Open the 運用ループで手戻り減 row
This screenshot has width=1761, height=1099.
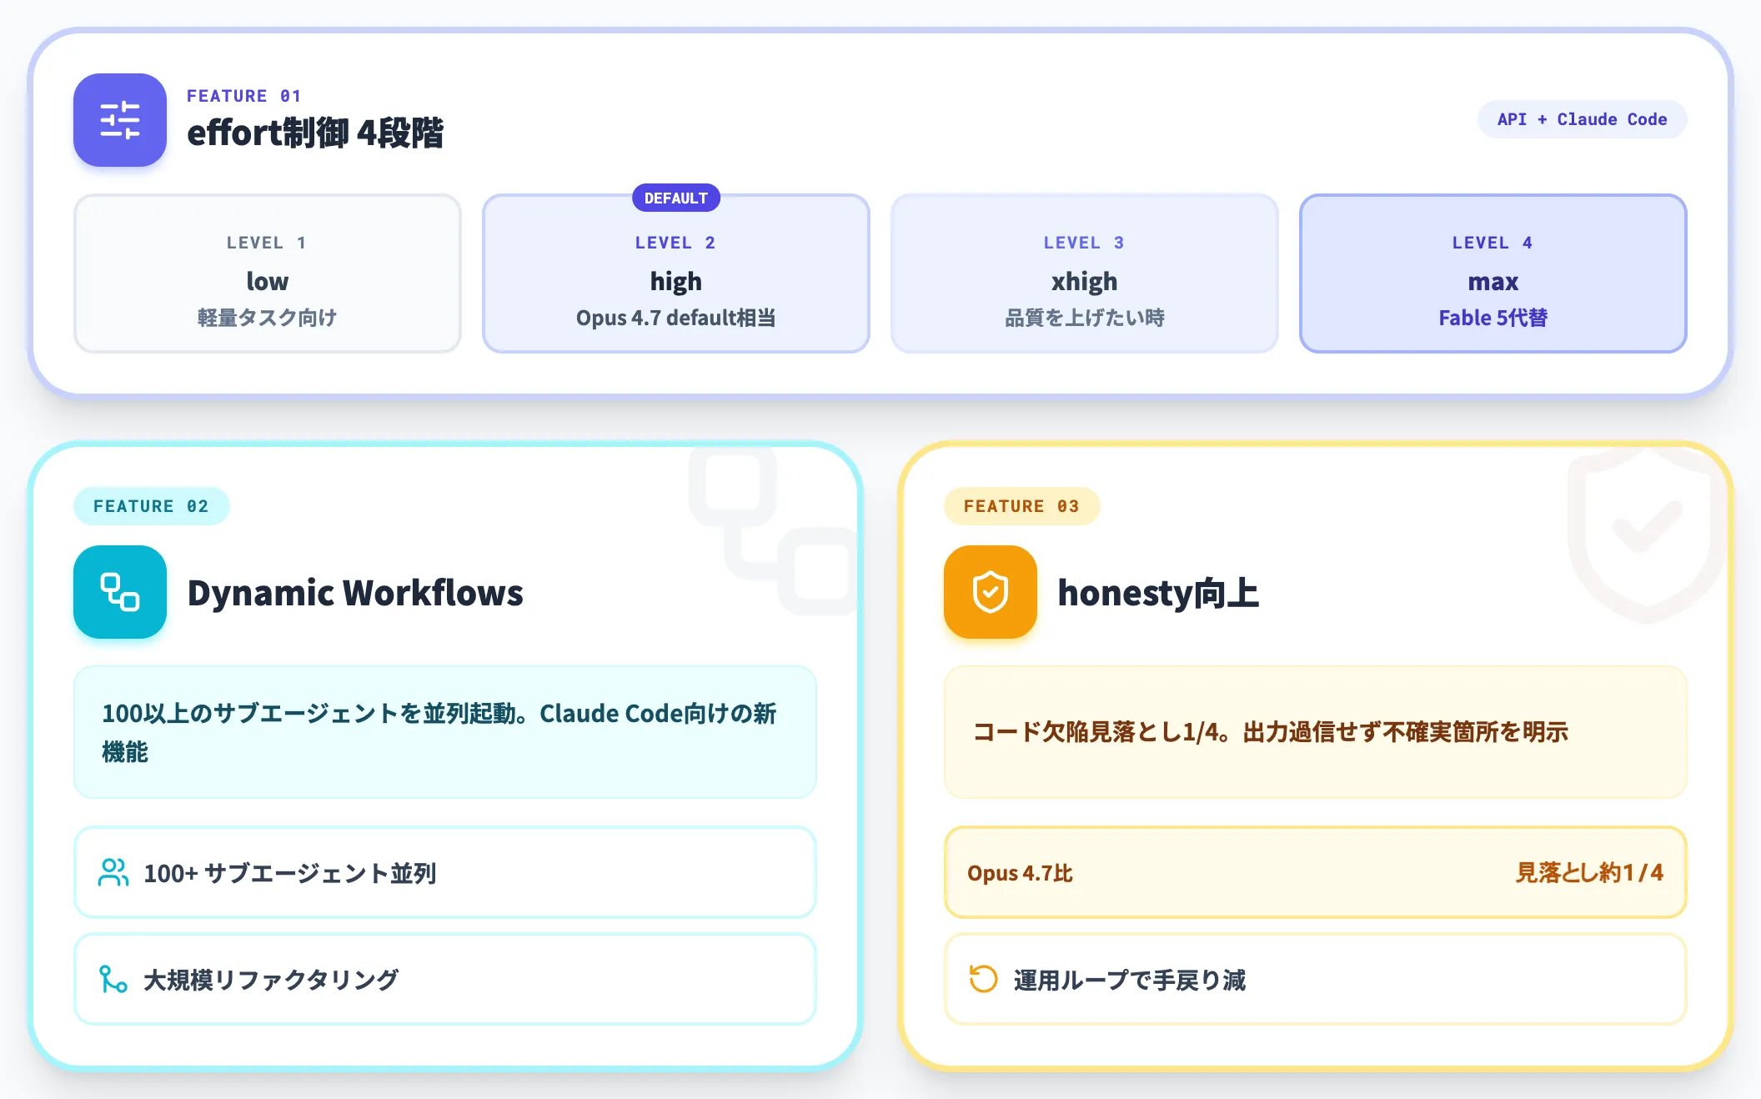pyautogui.click(x=1316, y=979)
